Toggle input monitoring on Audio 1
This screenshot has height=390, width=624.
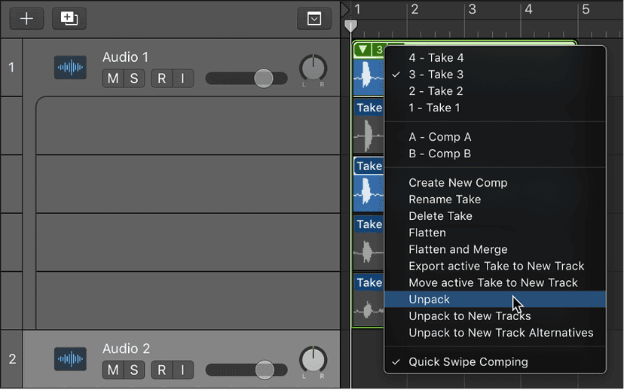(183, 78)
